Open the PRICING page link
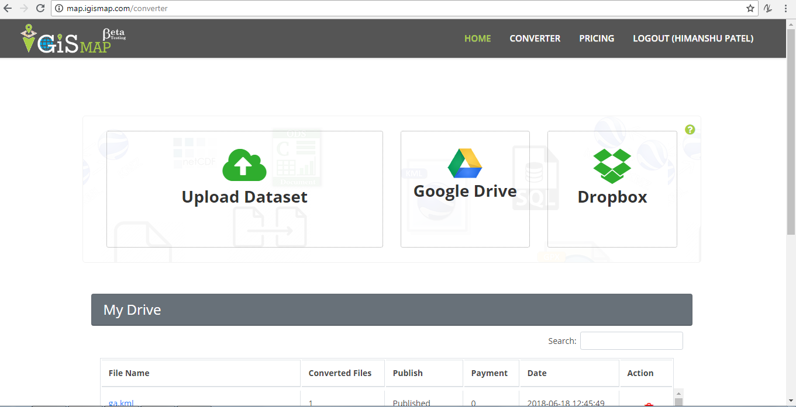The height and width of the screenshot is (407, 796). coord(597,39)
